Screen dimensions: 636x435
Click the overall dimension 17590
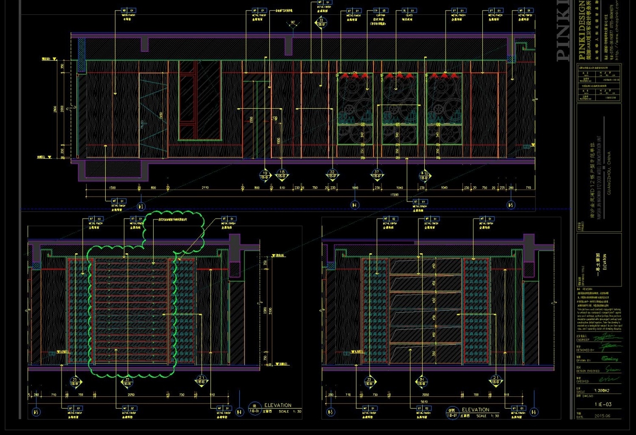(x=394, y=195)
